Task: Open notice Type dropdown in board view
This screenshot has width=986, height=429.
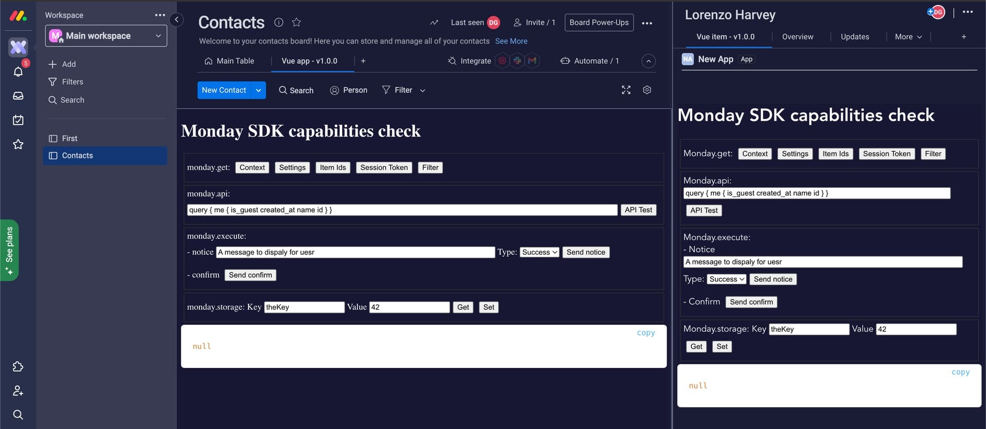Action: (540, 252)
